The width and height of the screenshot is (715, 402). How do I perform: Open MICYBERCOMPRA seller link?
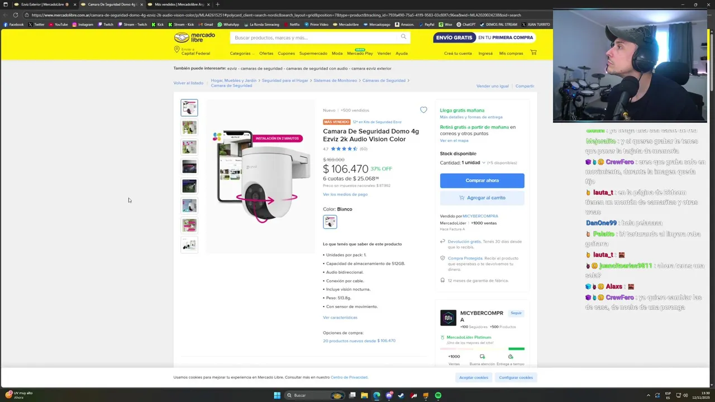480,216
